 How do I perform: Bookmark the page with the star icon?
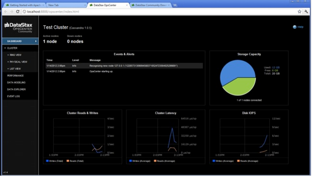coord(299,11)
